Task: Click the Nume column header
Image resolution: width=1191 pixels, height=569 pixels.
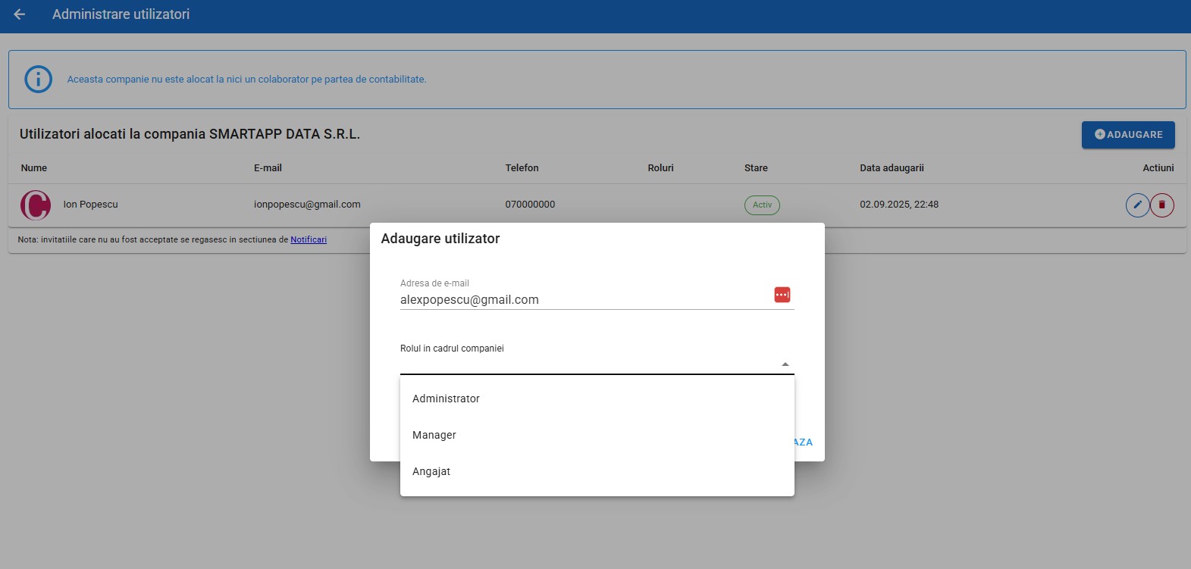Action: pyautogui.click(x=34, y=168)
